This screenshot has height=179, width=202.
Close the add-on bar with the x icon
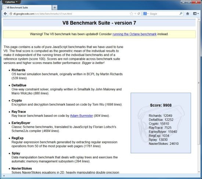tap(4, 176)
